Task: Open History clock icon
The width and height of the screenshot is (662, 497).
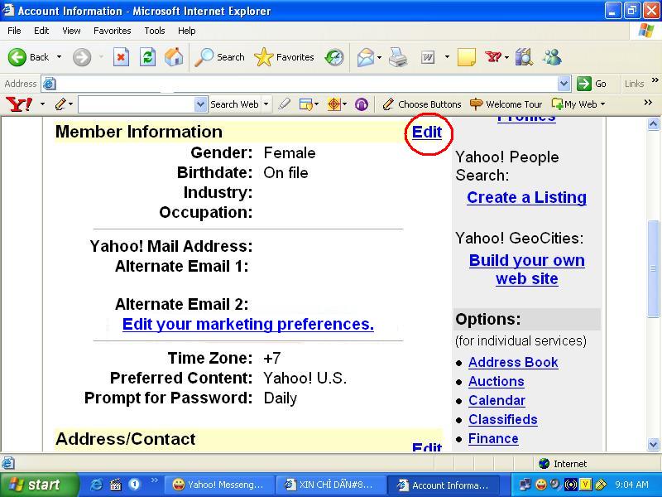Action: 334,57
